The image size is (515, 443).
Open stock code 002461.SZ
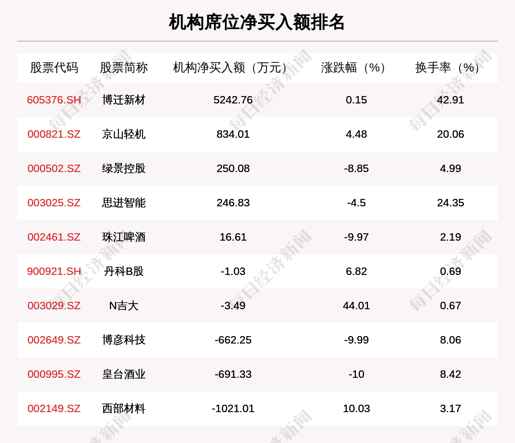[54, 237]
